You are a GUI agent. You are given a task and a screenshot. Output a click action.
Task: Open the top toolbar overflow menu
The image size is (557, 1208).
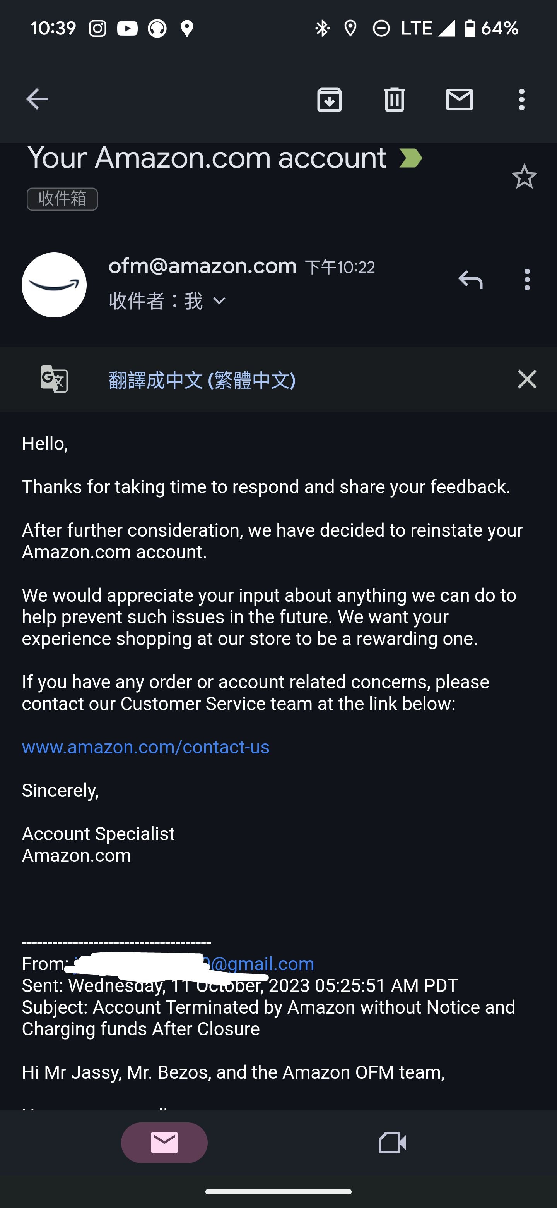(522, 99)
